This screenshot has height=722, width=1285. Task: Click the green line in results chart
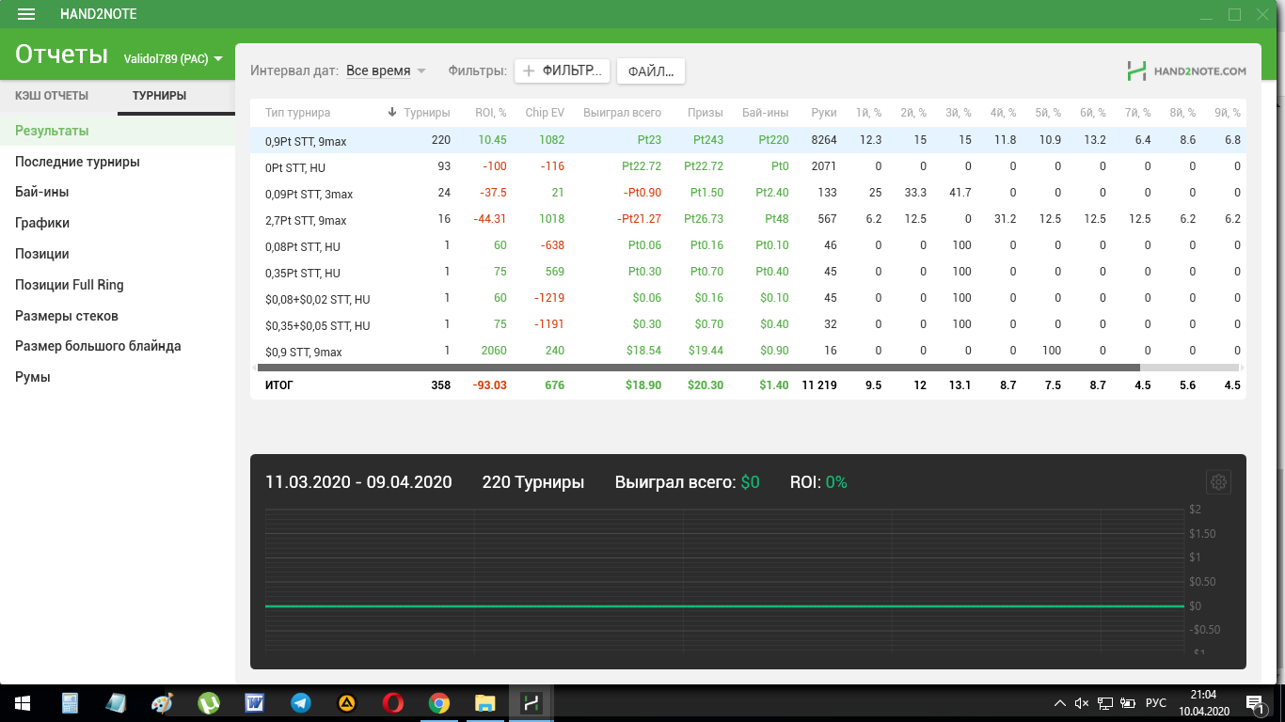point(724,606)
